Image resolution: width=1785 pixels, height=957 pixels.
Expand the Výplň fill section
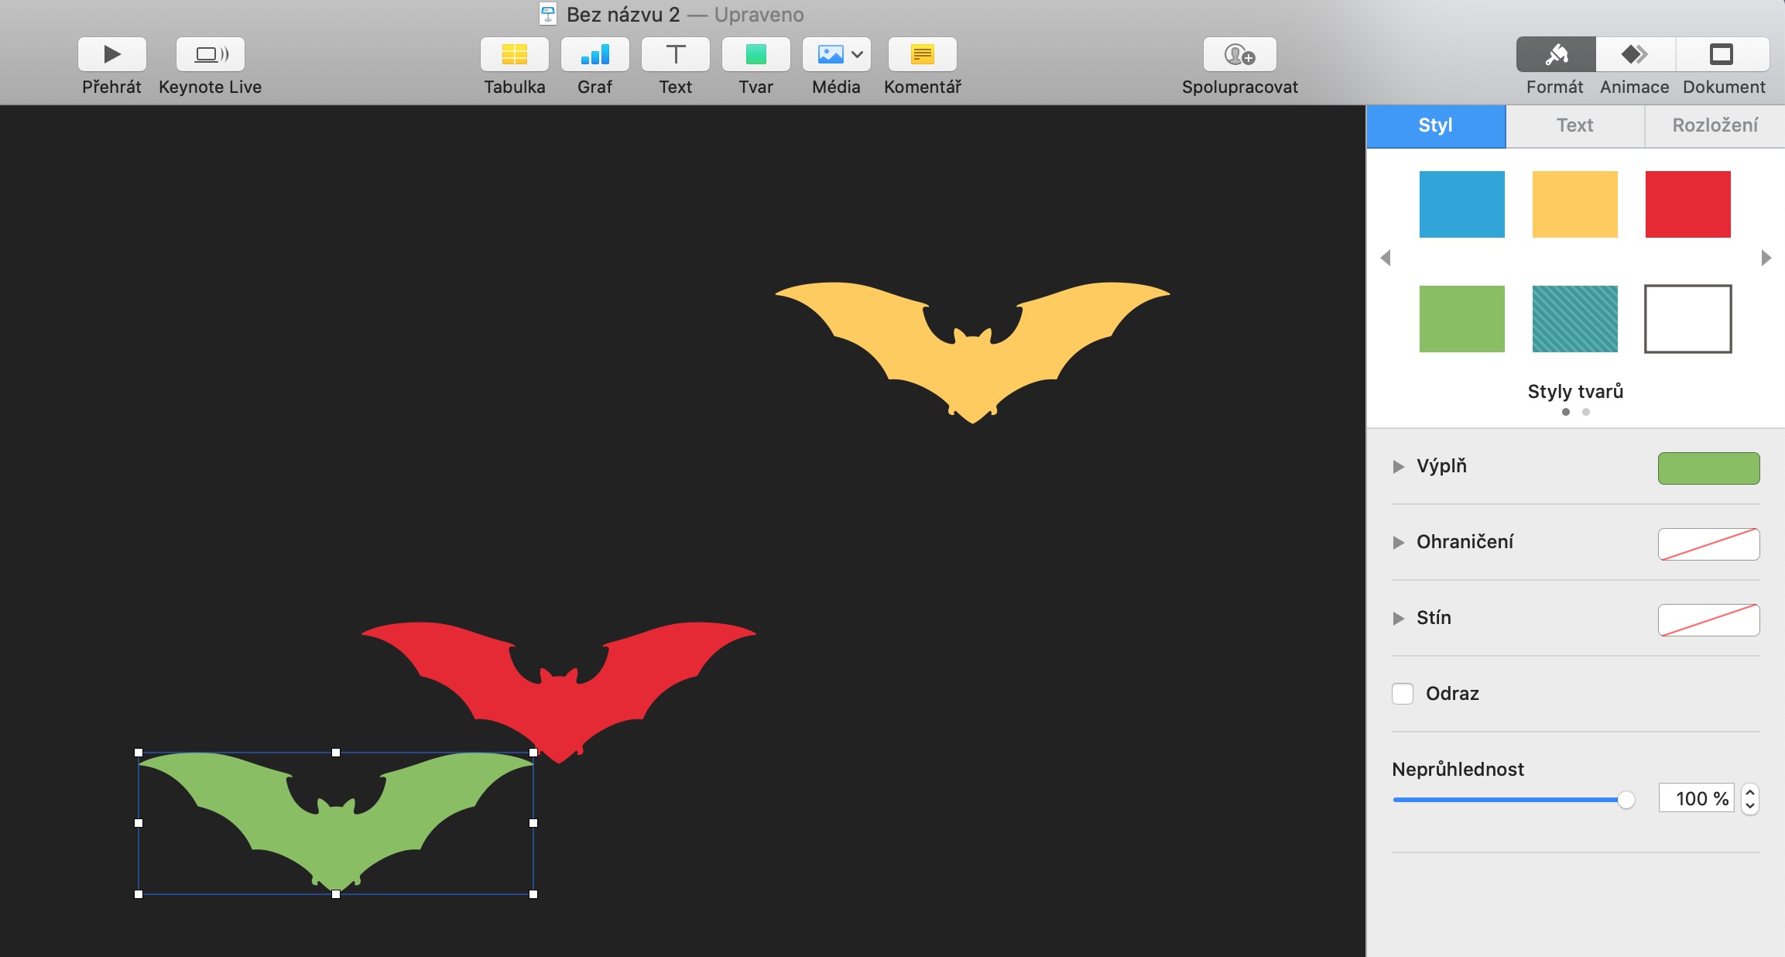[1398, 466]
